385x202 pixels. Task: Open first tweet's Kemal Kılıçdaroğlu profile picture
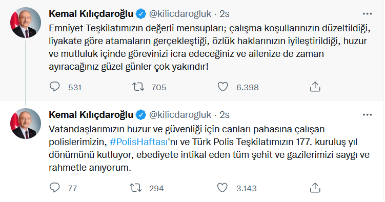point(26,23)
